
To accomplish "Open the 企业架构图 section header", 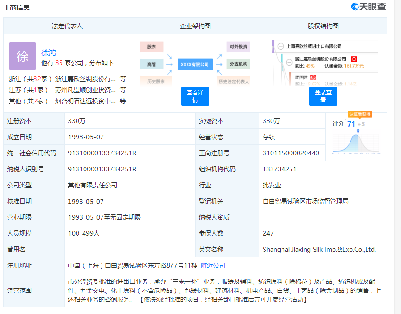I will [x=195, y=26].
